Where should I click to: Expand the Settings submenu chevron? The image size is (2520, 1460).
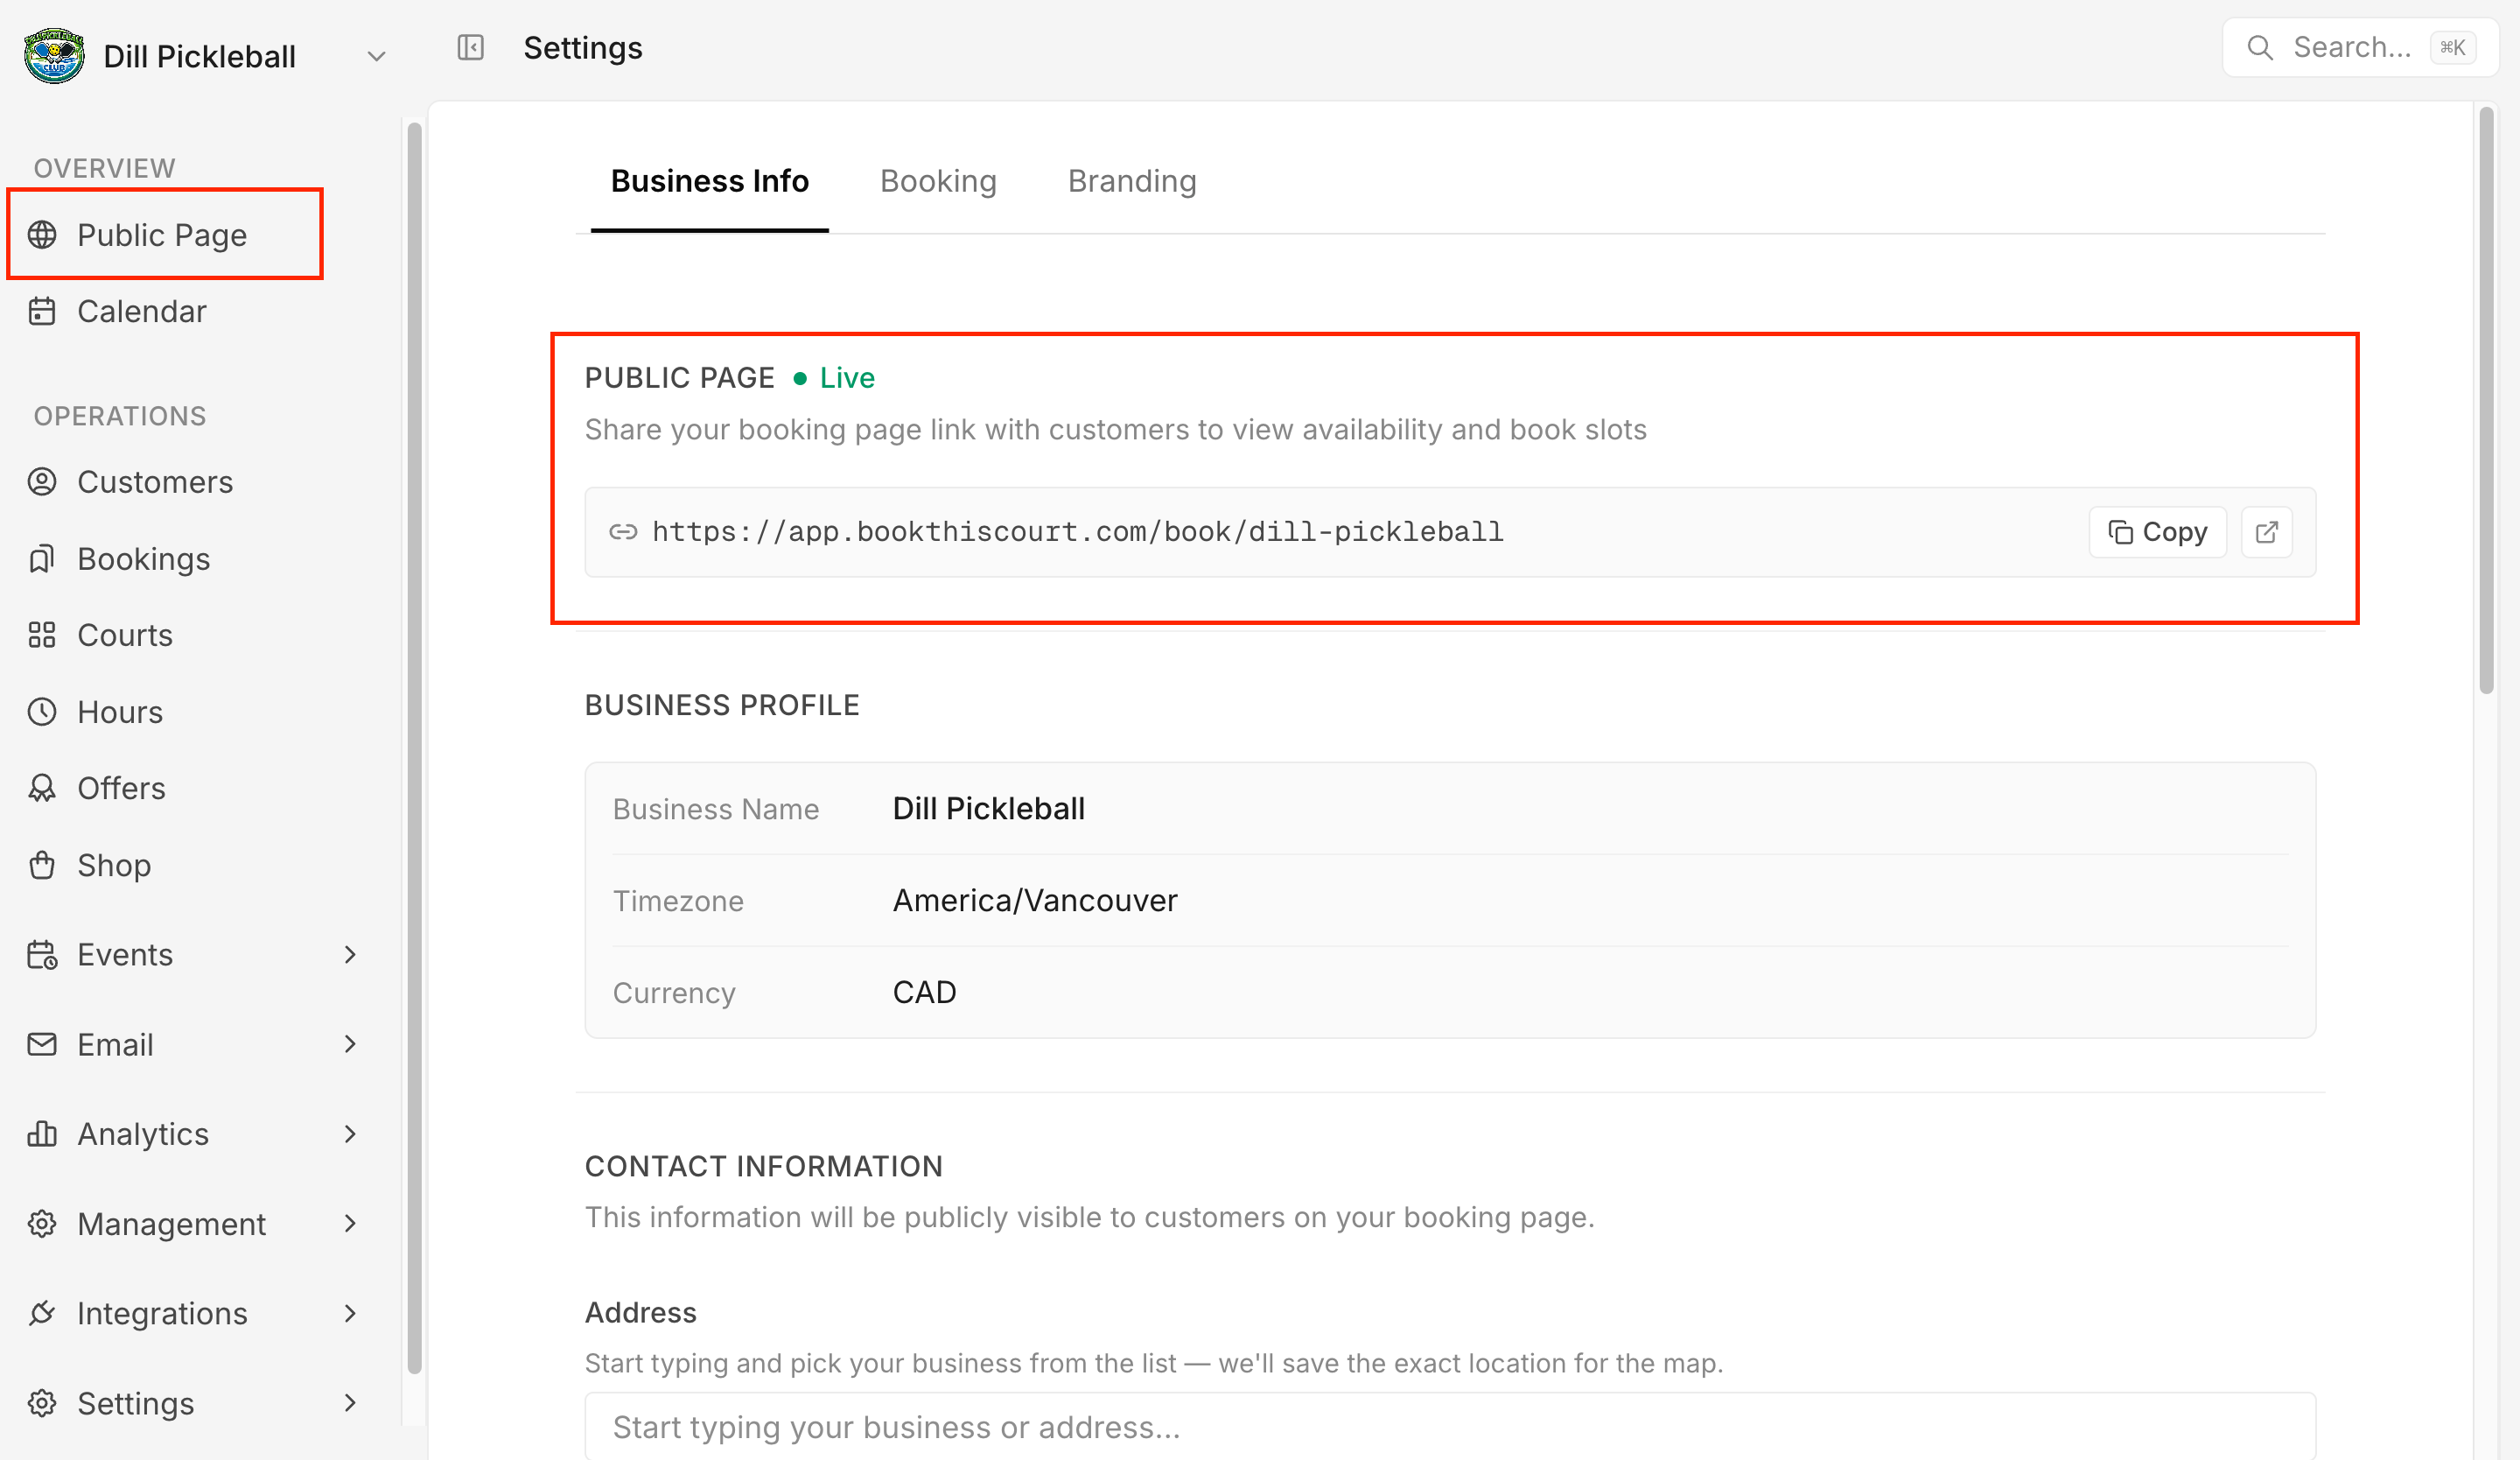(350, 1403)
